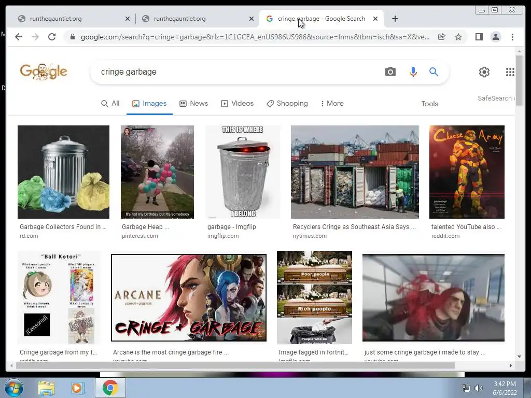The width and height of the screenshot is (531, 398).
Task: Click the blue magnifier search button
Action: point(434,72)
